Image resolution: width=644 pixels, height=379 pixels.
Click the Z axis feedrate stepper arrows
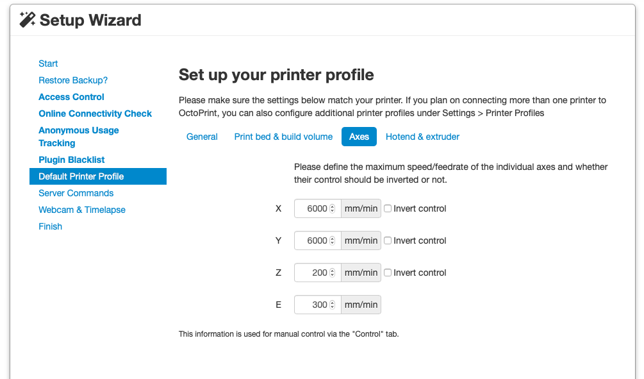[x=332, y=273]
